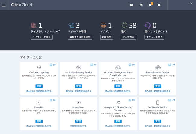This screenshot has width=196, height=134.
Task: Click 管理 on Citrix App Layering card
Action: [x=39, y=86]
